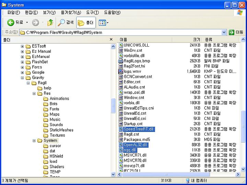Image resolution: width=247 pixels, height=185 pixels.
Task: Select the file name Editor.cnt
Action: tap(132, 82)
